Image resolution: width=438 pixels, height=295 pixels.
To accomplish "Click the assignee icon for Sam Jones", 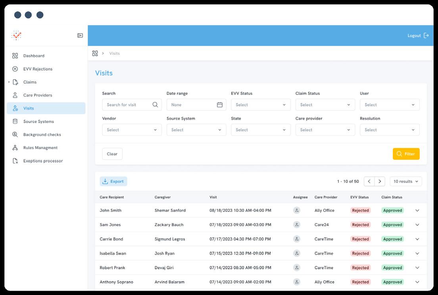I will pyautogui.click(x=297, y=225).
